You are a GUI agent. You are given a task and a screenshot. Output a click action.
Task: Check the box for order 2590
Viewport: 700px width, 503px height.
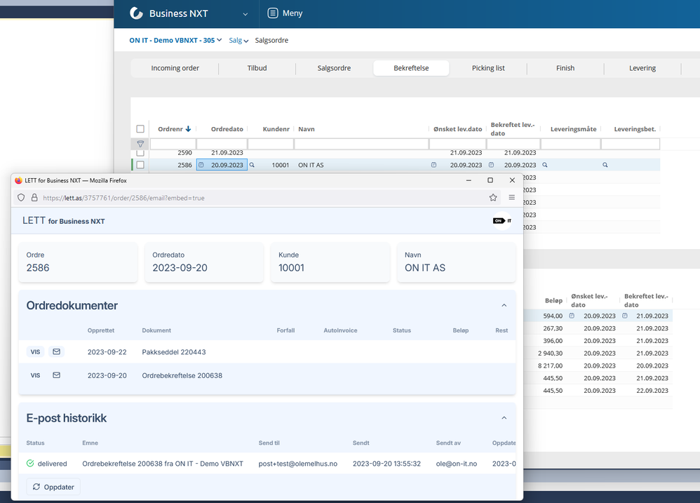click(140, 153)
